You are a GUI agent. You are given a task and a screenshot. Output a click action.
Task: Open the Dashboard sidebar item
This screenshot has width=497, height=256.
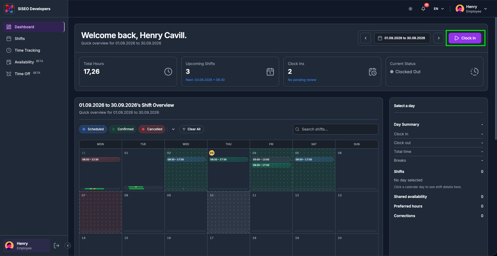[34, 27]
